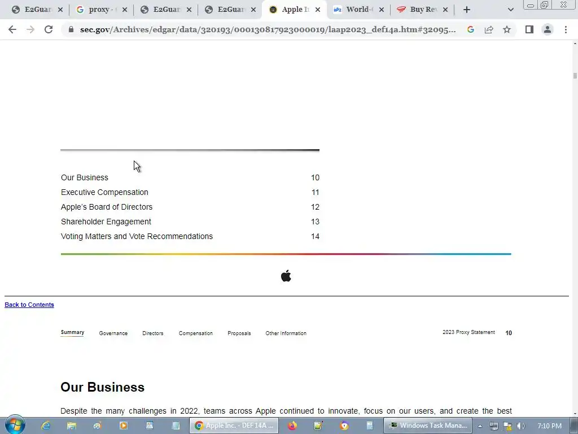The height and width of the screenshot is (434, 578).
Task: Open the Notepad++ taskbar icon
Action: pos(318,426)
